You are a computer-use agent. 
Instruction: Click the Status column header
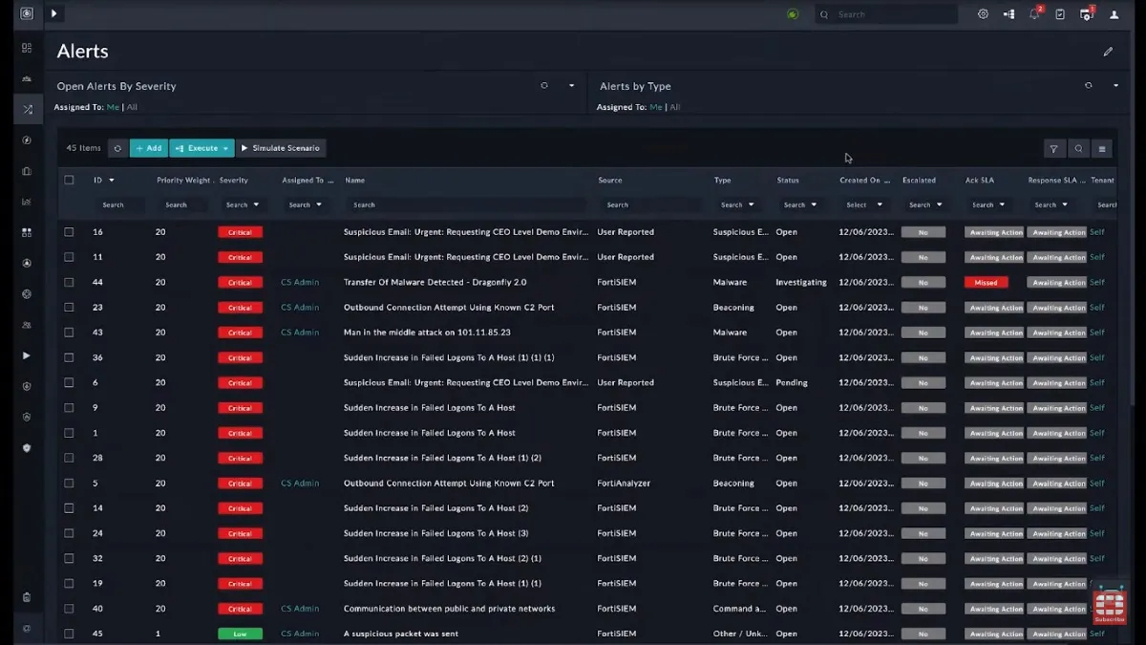click(788, 180)
